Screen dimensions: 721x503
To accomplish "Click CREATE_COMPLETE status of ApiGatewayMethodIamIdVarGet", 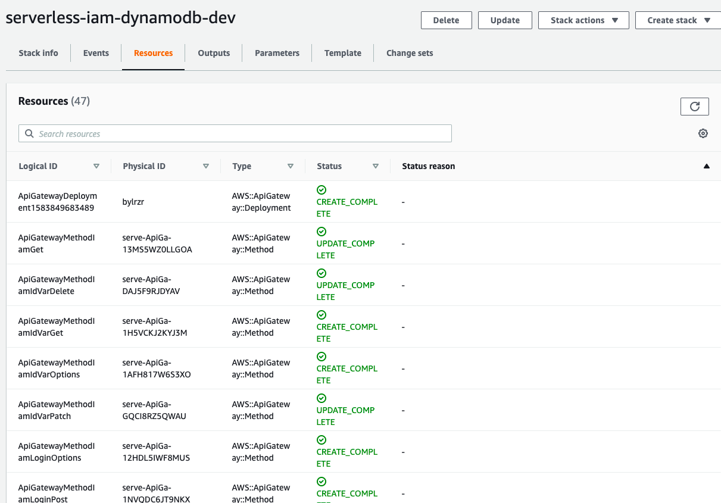I will [347, 333].
